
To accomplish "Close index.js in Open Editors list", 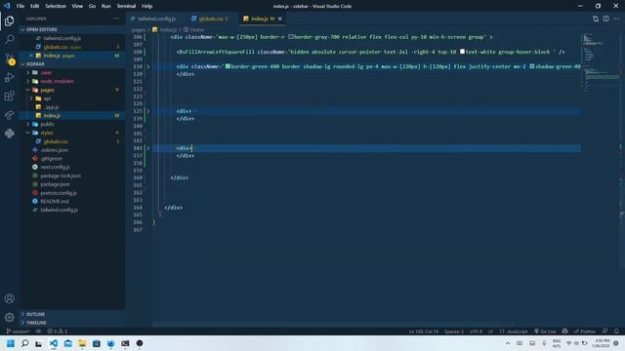I will pos(31,56).
